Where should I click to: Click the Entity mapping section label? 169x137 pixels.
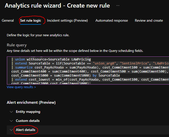[x=28, y=112]
